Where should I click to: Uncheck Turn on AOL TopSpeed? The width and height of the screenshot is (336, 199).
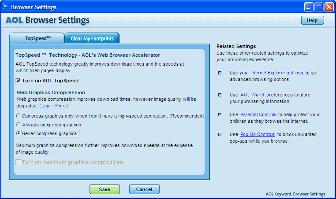18,81
